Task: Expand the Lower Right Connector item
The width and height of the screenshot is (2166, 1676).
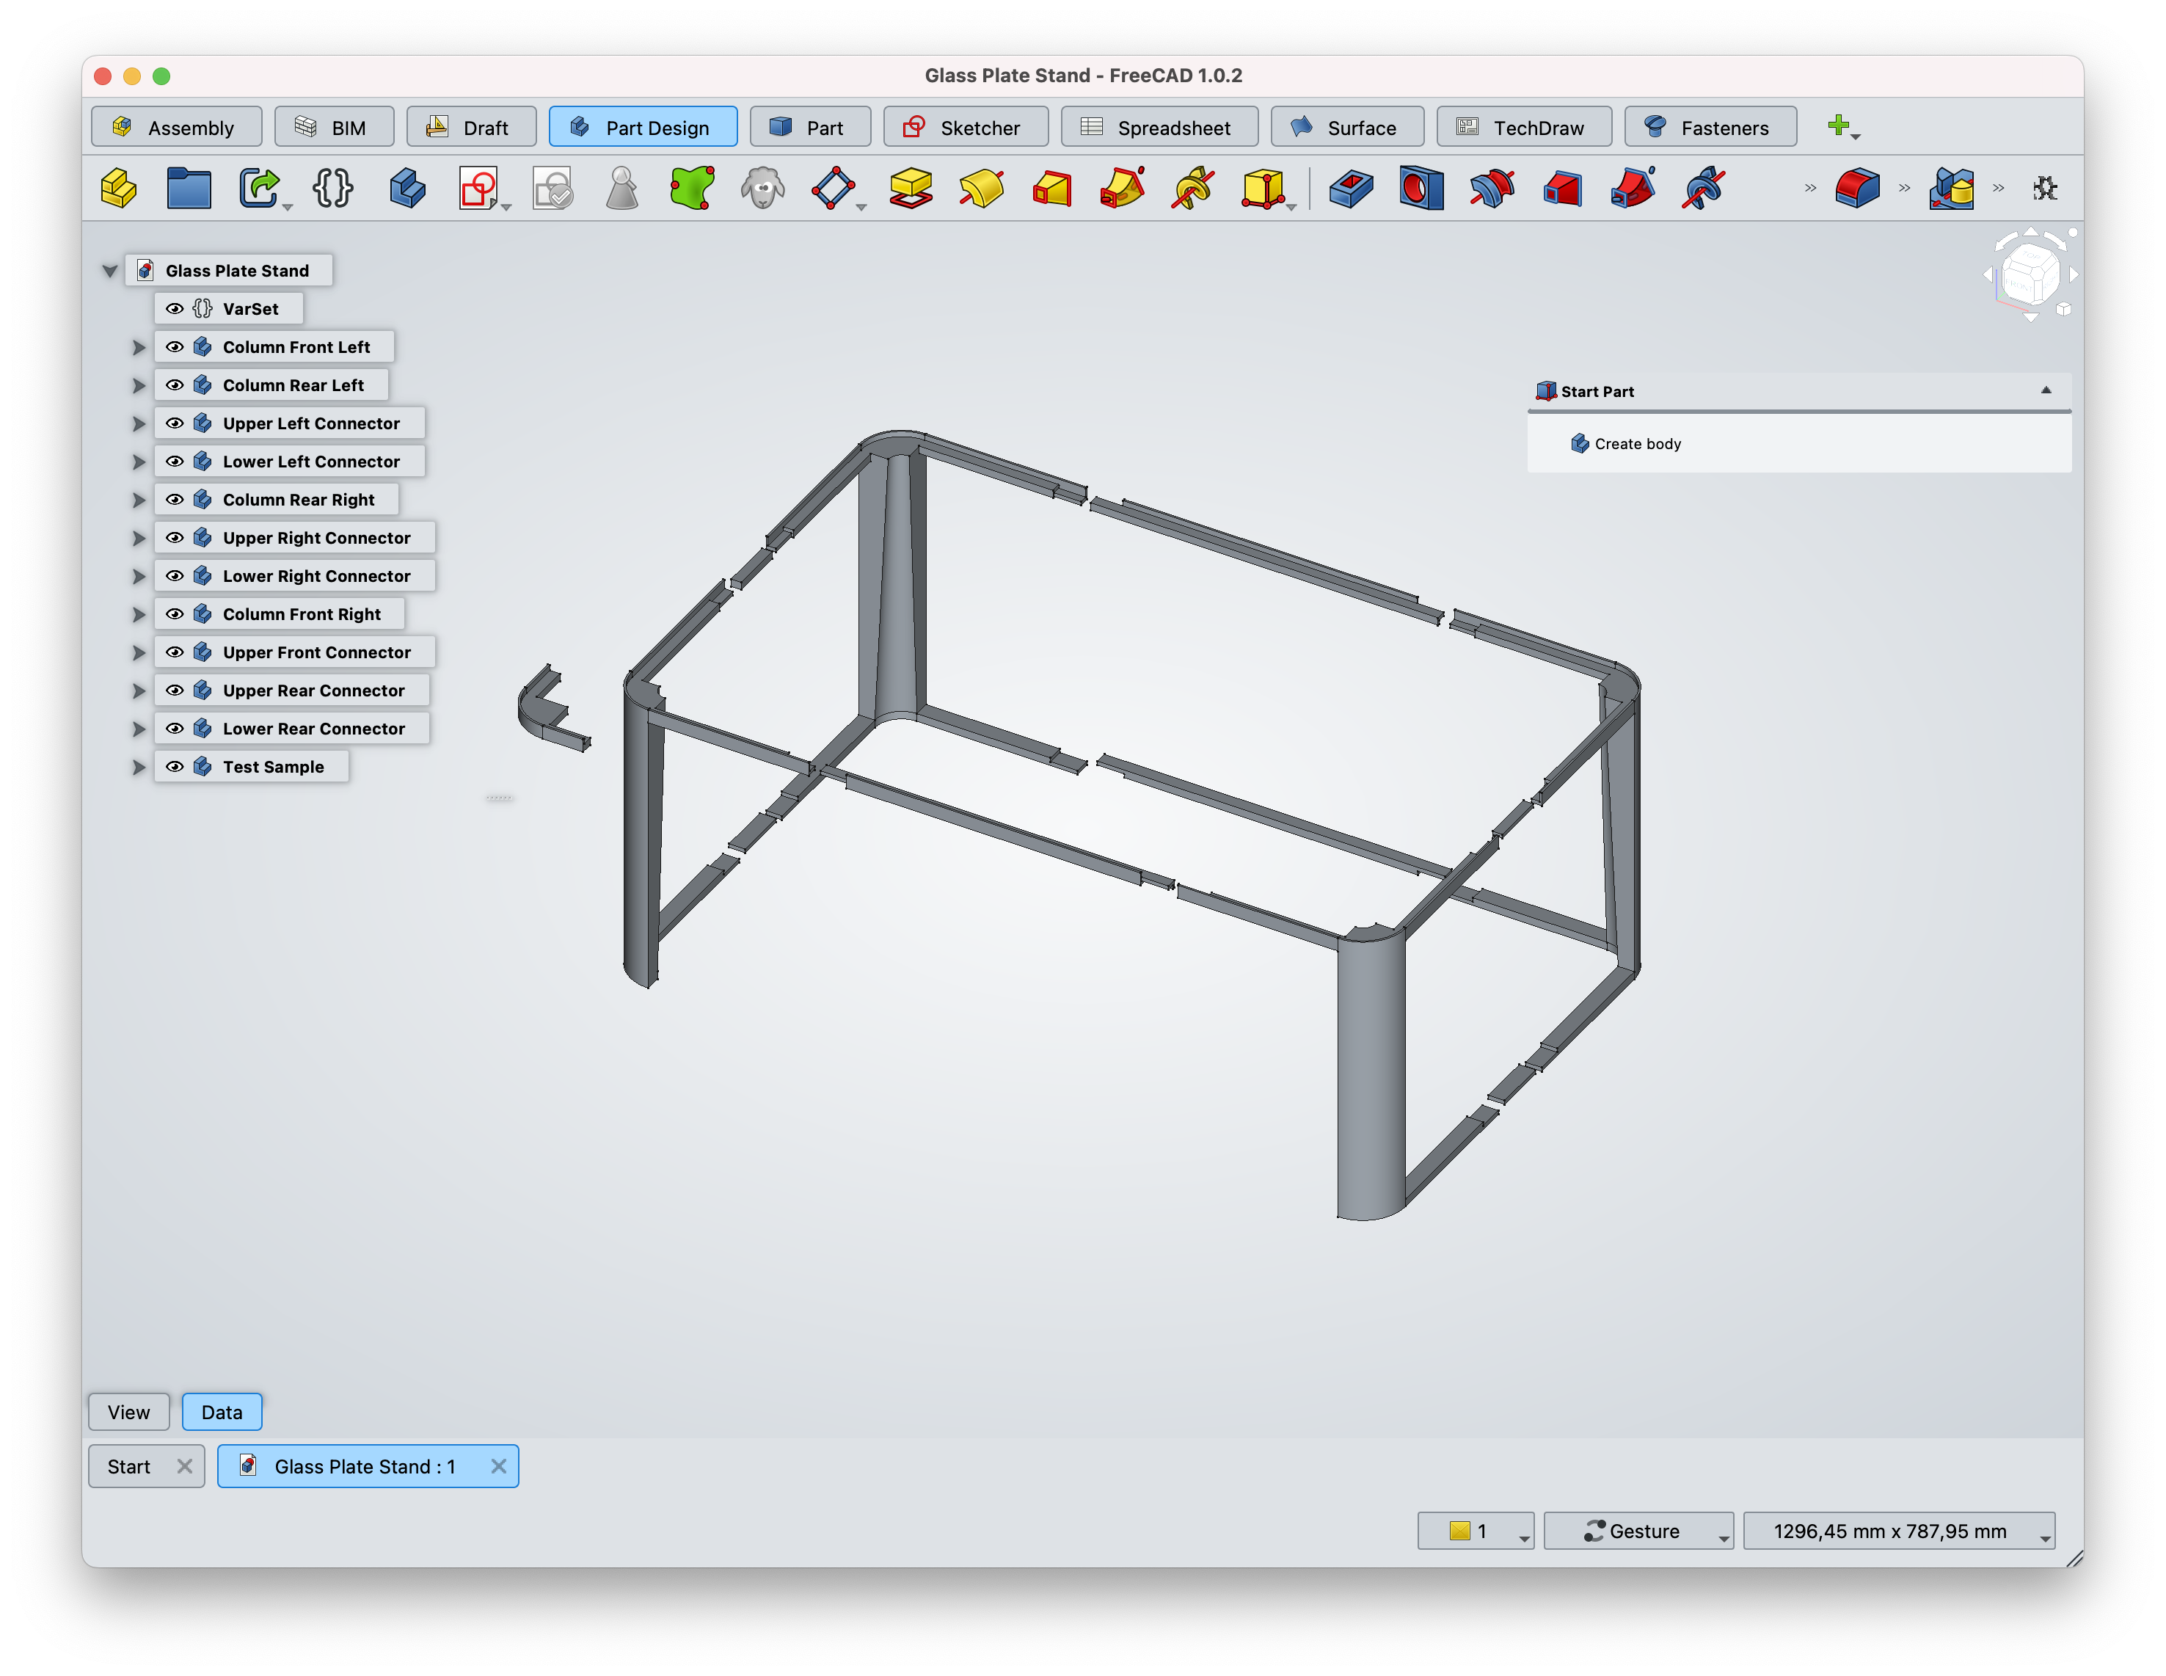Action: (139, 576)
